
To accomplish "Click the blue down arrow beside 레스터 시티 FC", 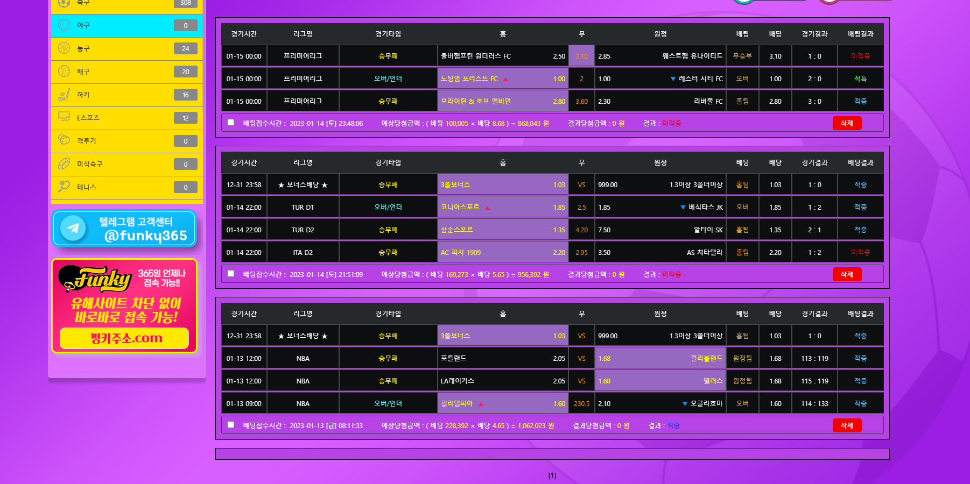I will point(673,79).
